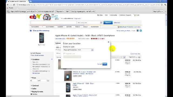Close the translate bar
The height and width of the screenshot is (97, 173).
(165, 11)
